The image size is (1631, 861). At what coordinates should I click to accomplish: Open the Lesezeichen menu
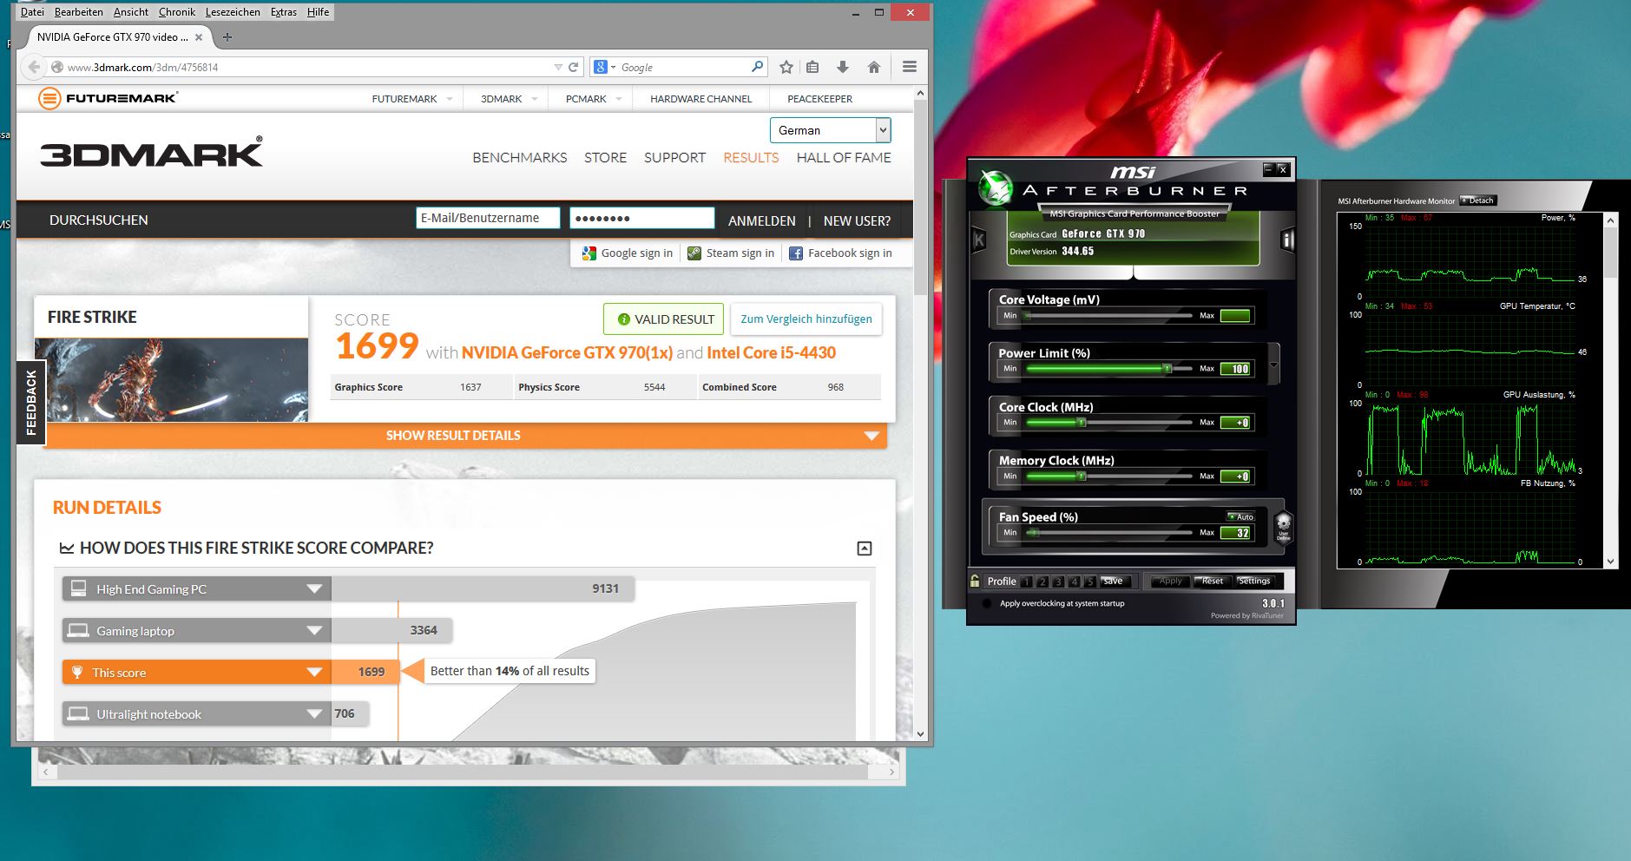point(233,12)
